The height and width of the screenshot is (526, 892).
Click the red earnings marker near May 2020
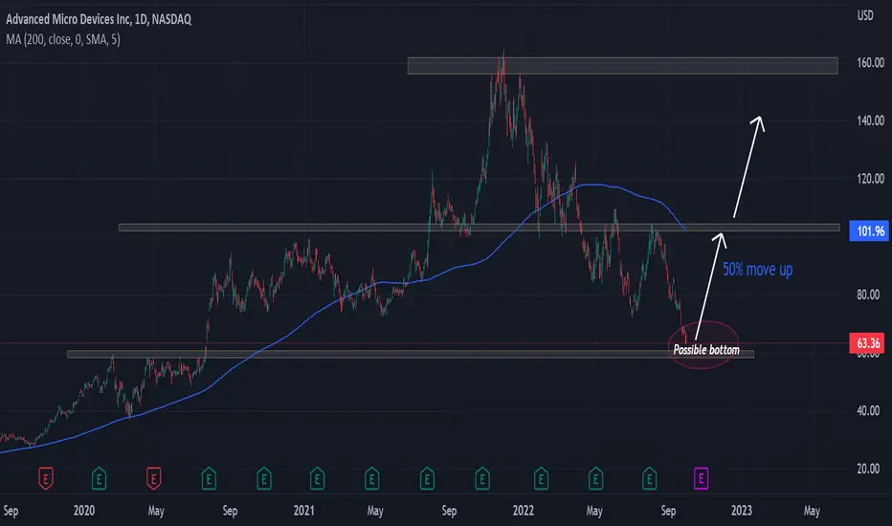tap(153, 478)
